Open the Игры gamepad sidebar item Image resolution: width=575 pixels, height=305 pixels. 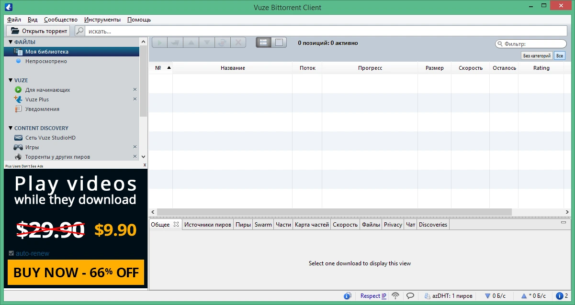click(32, 147)
